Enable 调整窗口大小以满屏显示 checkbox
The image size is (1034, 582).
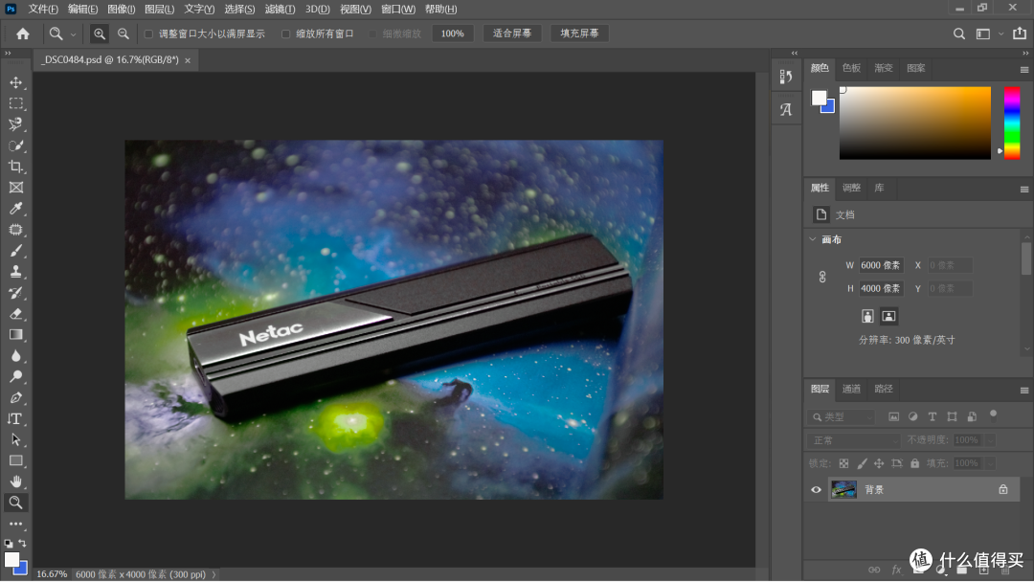148,34
